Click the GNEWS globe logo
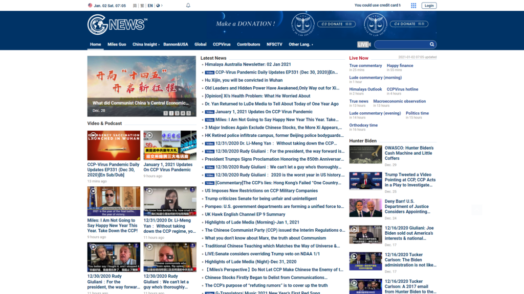 117,24
